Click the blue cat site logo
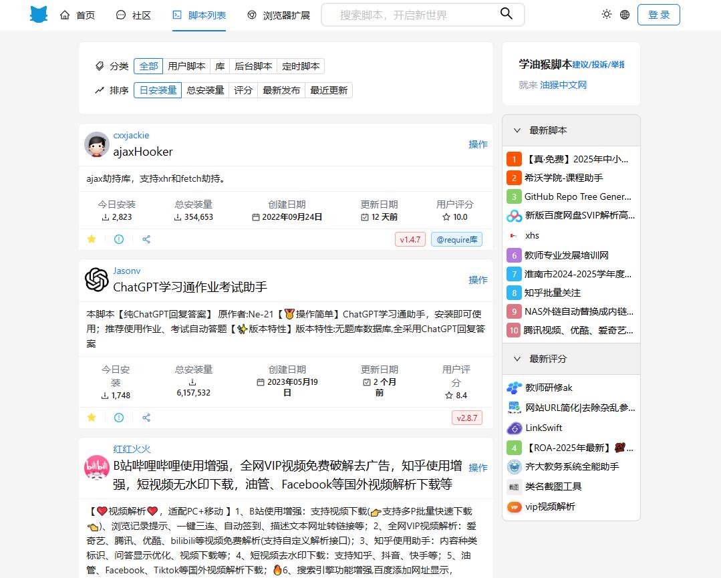 click(x=39, y=15)
